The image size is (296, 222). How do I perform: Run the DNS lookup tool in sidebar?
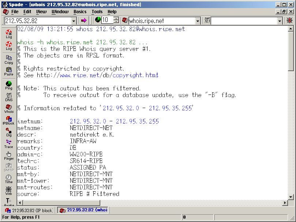coord(9,97)
